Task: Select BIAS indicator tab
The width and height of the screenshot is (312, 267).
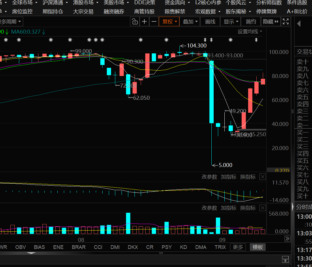Action: 39,247
